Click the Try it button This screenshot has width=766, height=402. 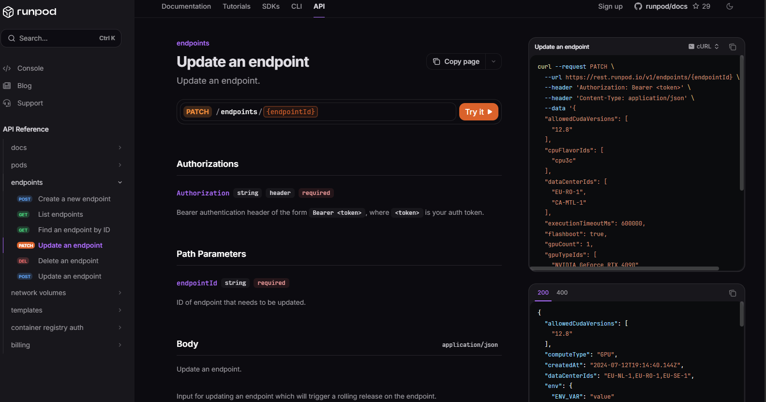tap(479, 112)
